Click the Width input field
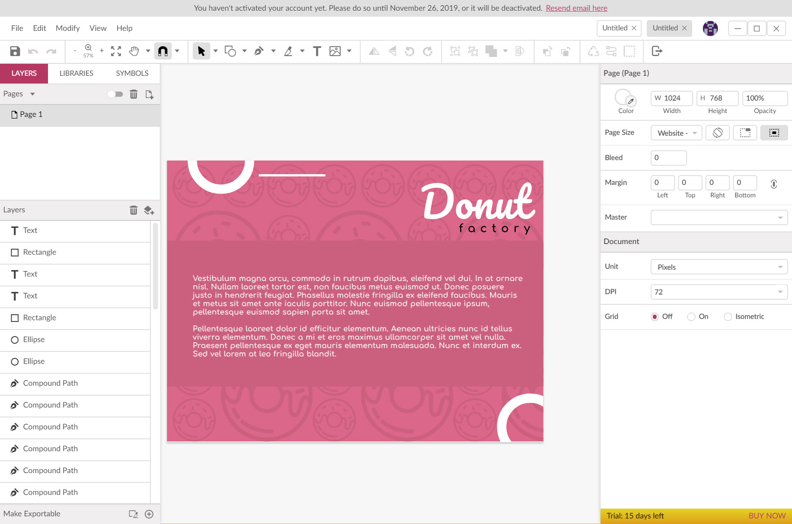The height and width of the screenshot is (524, 792). 672,98
